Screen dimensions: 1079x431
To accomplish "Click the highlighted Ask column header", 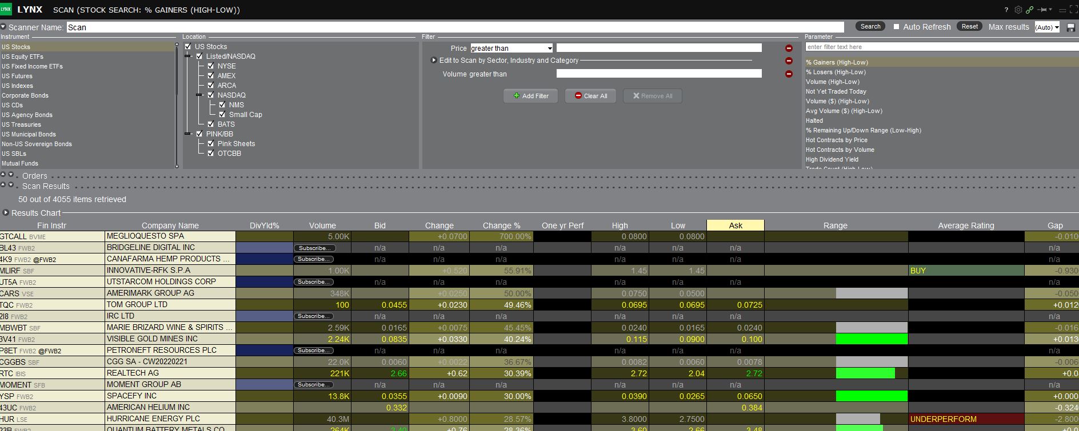I will 736,225.
